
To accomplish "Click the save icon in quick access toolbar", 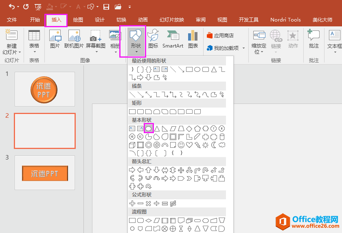I will click(x=106, y=7).
